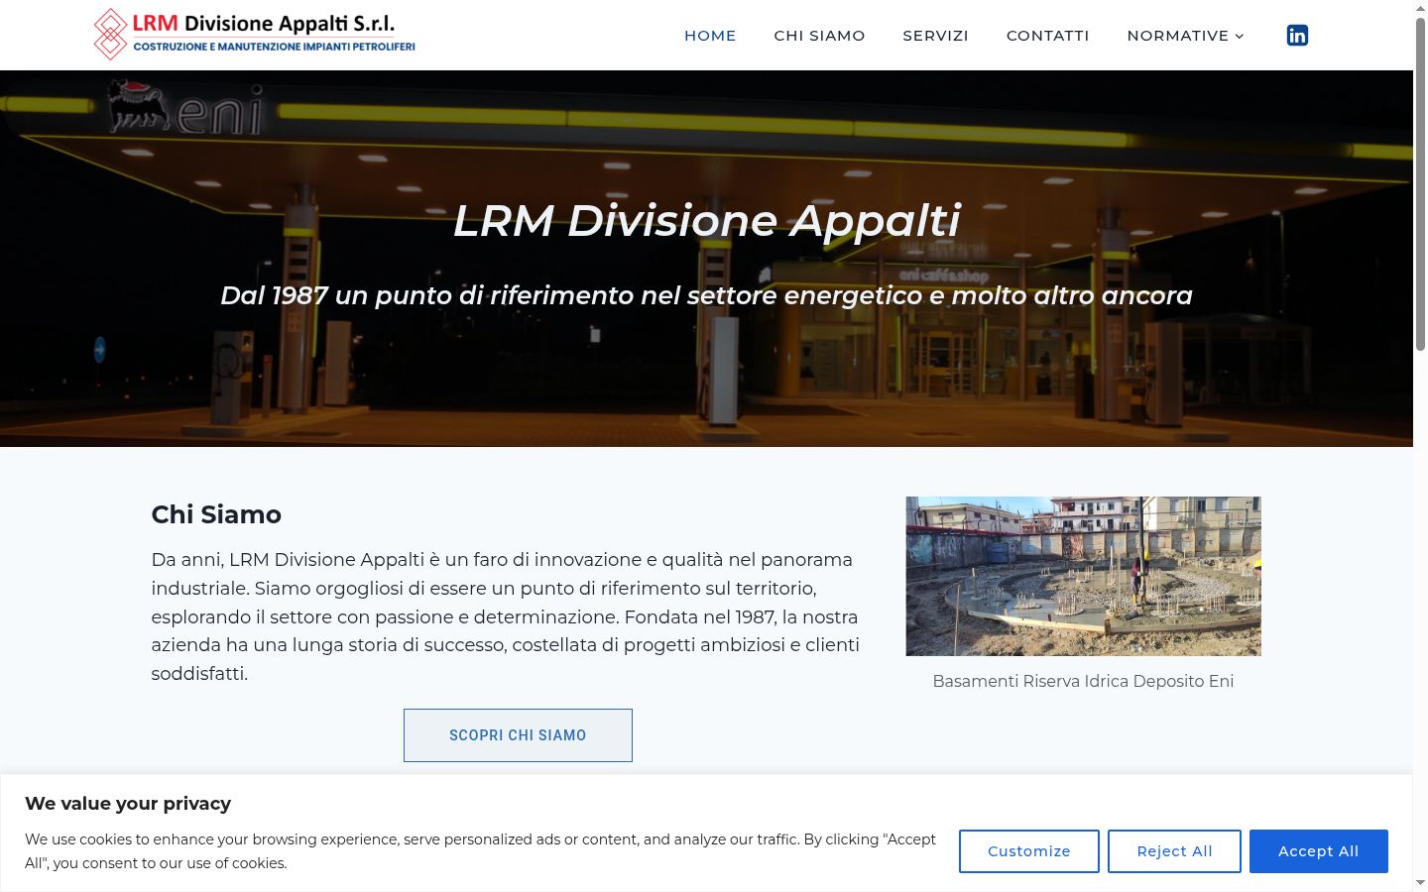Open the Servizi menu item

(935, 36)
